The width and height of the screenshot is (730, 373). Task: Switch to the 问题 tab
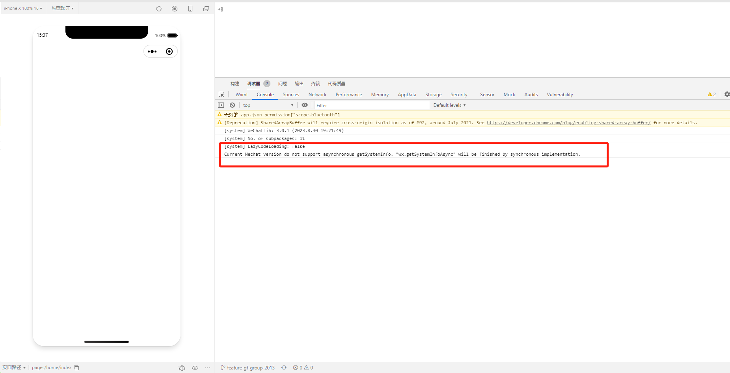(x=283, y=84)
